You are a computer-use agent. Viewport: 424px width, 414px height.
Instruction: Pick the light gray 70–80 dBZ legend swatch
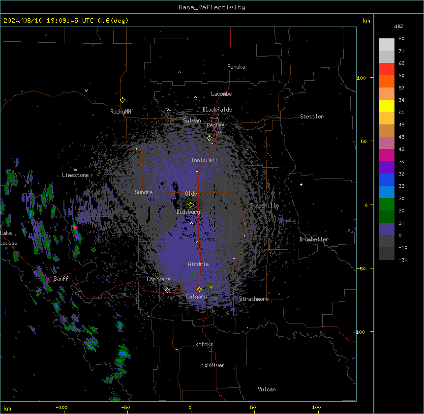[387, 45]
